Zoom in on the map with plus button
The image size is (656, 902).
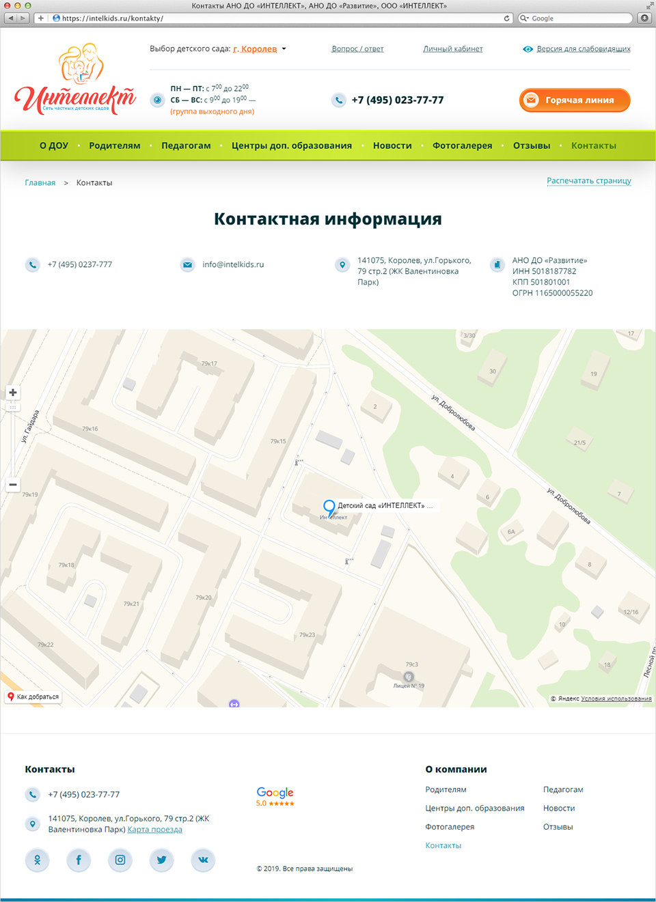(x=13, y=393)
